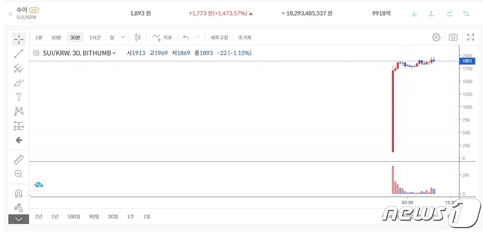The height and width of the screenshot is (232, 483).
Task: Toggle lock all drawings
Action: tap(19, 208)
